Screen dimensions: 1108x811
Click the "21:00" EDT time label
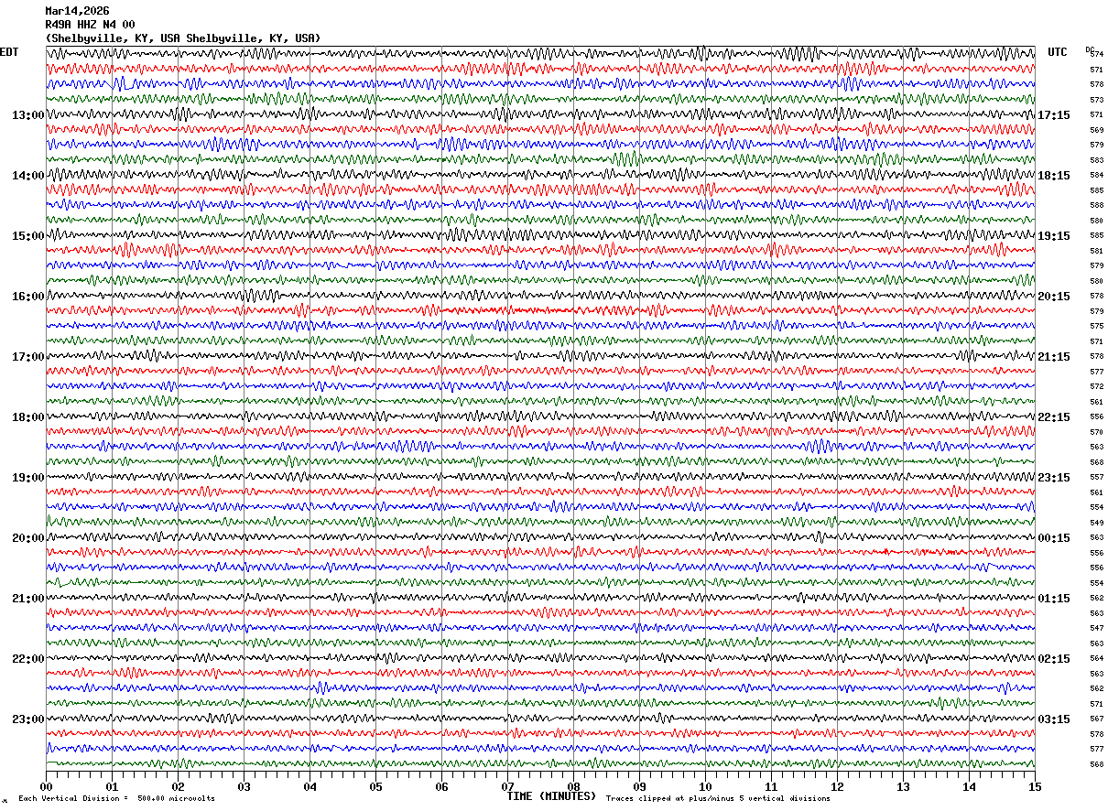[x=27, y=599]
